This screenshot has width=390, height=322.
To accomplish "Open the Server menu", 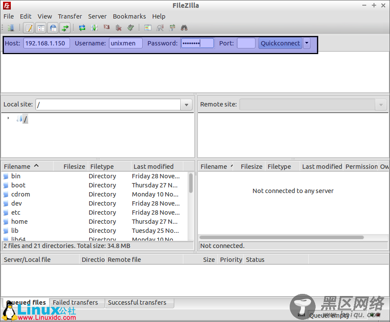I will (x=97, y=16).
